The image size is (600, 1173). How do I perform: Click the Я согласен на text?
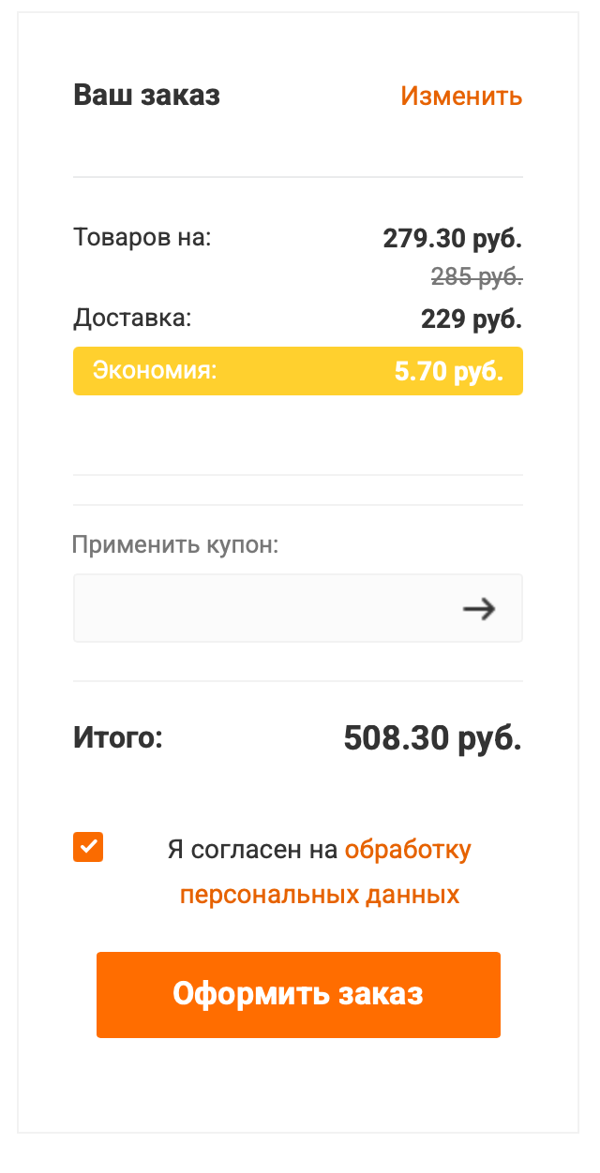click(x=251, y=850)
